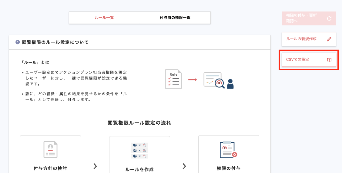Click the 閲覧権限のルール設定について panel header
This screenshot has height=173, width=342.
pyautogui.click(x=139, y=42)
